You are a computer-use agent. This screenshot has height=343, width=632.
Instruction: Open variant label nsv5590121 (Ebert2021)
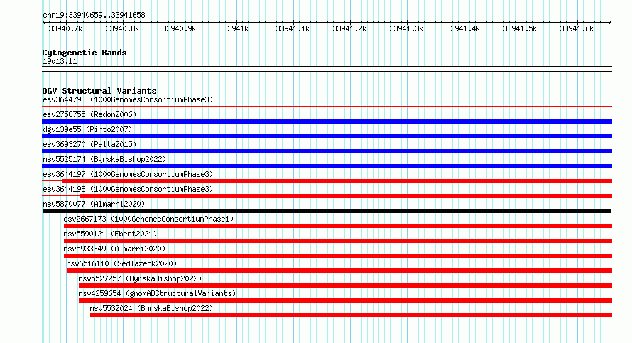110,234
